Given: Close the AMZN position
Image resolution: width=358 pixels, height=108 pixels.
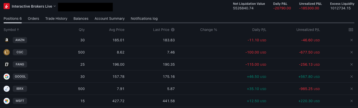Looking at the screenshot, I should tap(352, 40).
